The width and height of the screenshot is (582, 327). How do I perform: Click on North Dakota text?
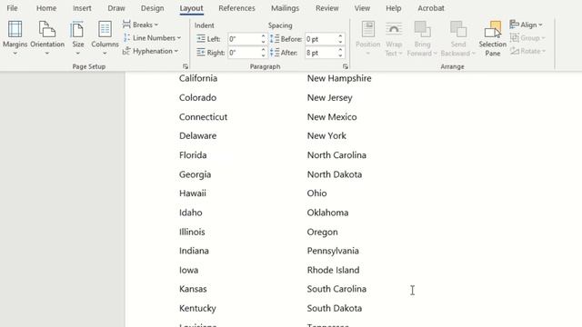coord(335,174)
